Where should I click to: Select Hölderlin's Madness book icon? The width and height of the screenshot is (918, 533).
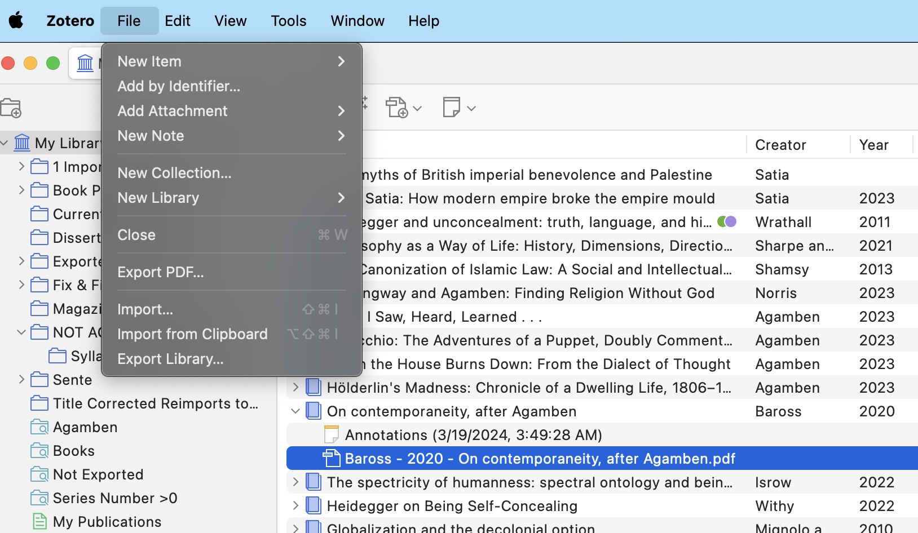[x=313, y=387]
